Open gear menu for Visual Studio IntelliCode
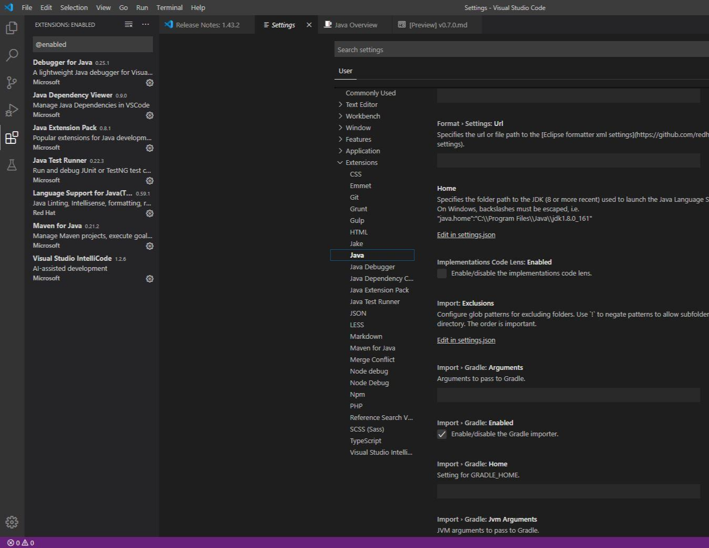 pos(149,279)
